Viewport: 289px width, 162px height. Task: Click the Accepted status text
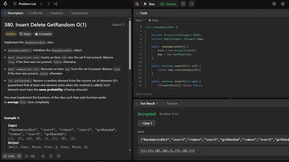(x=147, y=114)
